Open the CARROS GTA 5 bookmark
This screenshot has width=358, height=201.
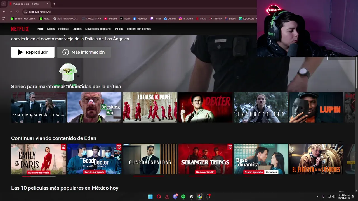(91, 19)
